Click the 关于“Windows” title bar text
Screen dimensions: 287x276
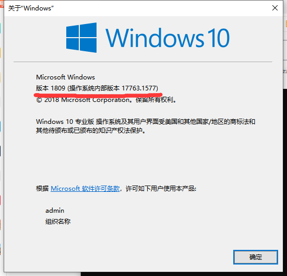[31, 8]
